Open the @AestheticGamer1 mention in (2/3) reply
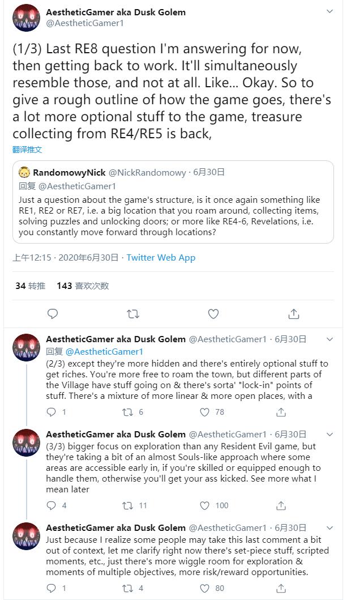The height and width of the screenshot is (600, 351). pyautogui.click(x=104, y=351)
